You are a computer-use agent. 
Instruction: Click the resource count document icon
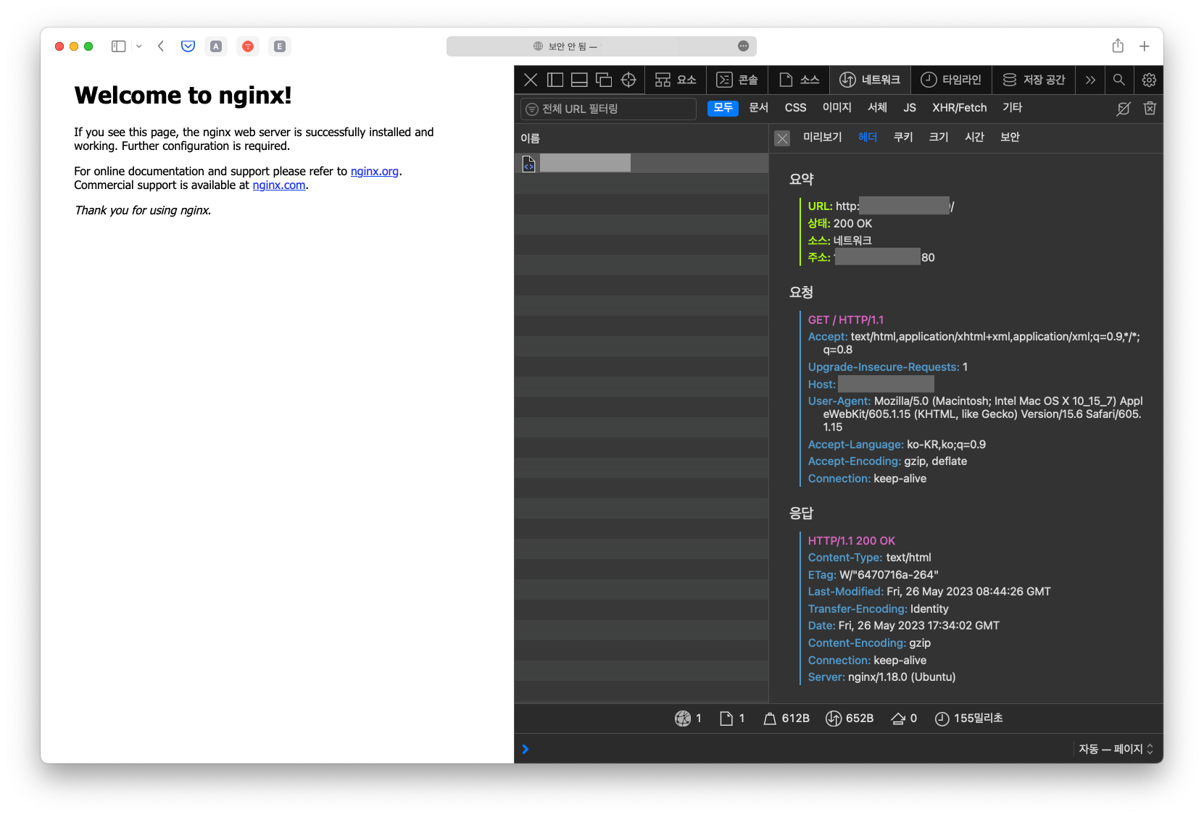pyautogui.click(x=726, y=718)
